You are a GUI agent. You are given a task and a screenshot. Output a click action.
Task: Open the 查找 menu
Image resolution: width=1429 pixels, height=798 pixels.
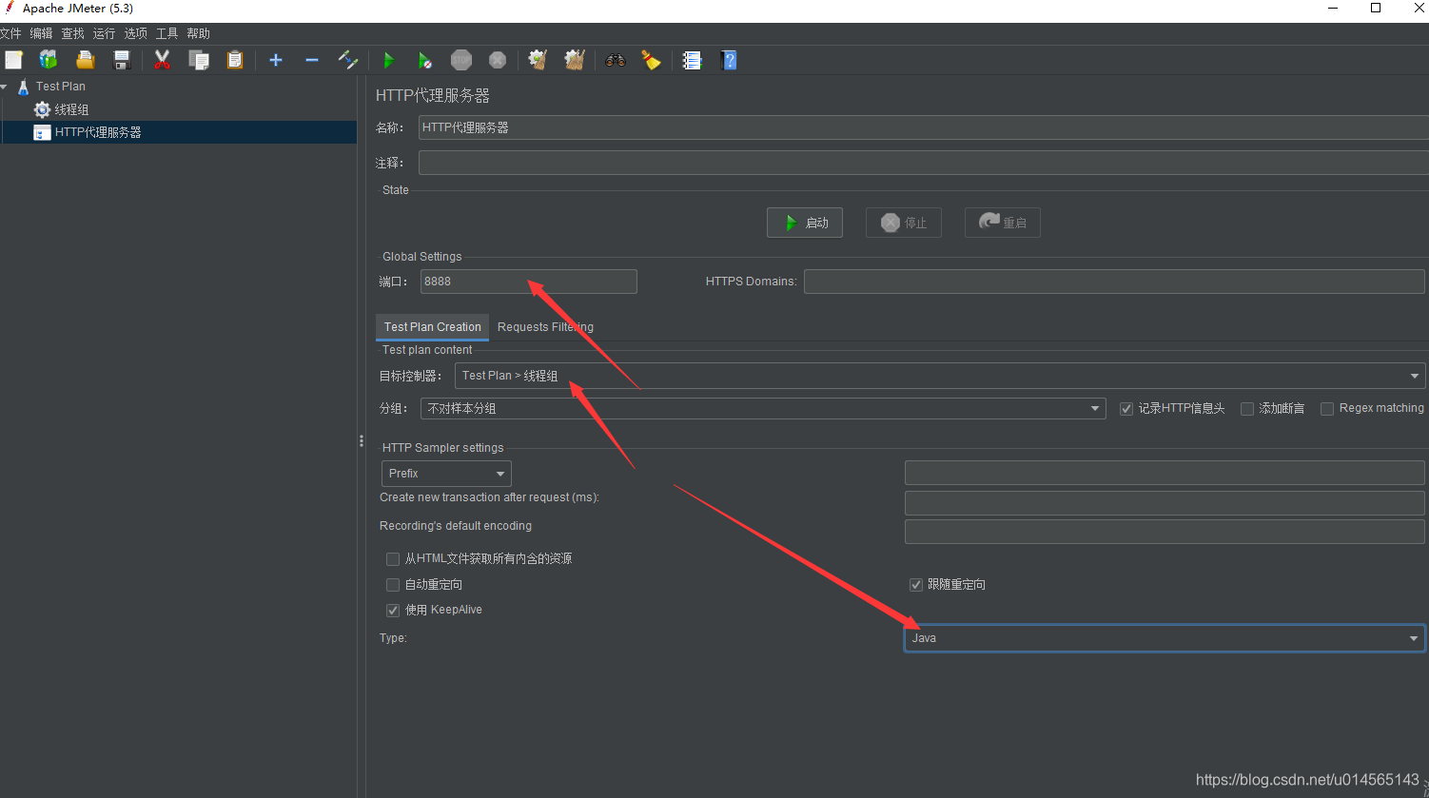point(72,33)
